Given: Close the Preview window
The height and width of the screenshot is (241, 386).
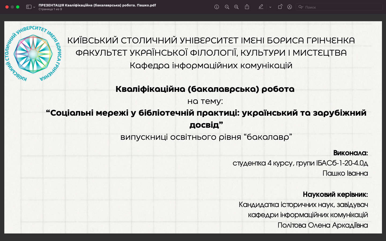Looking at the screenshot, I should click(x=7, y=7).
